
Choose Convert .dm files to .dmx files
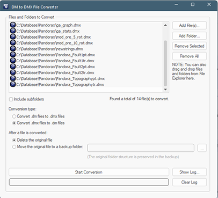point(14,116)
